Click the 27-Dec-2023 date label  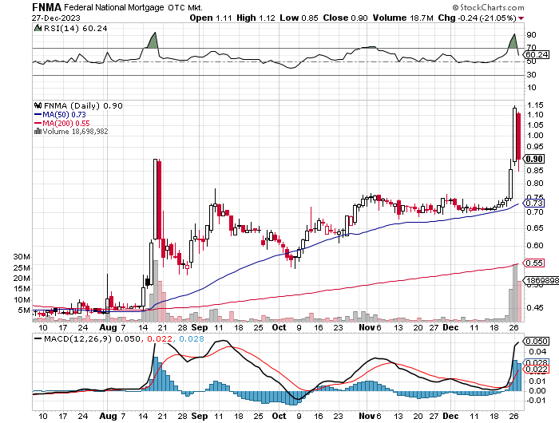click(56, 18)
